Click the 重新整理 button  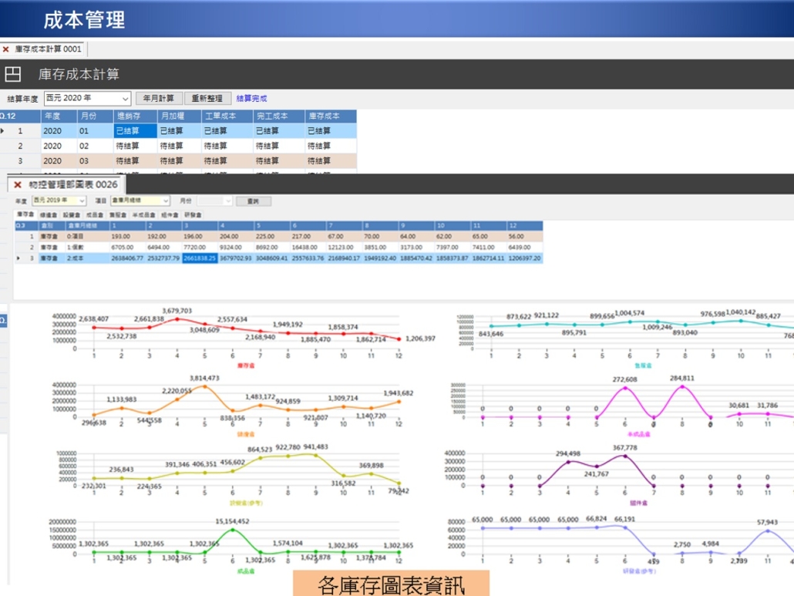207,98
